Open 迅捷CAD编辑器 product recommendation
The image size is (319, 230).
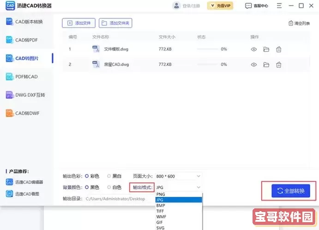(x=24, y=182)
